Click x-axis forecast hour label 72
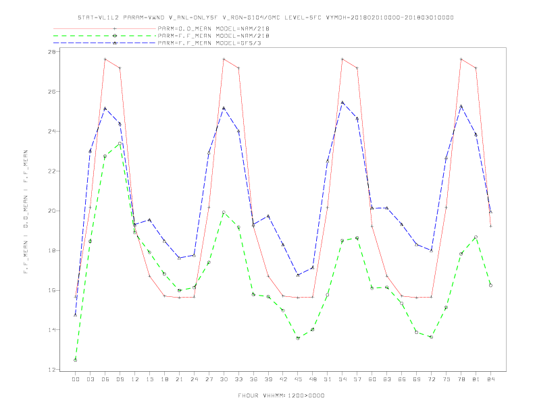The image size is (535, 413). (431, 379)
